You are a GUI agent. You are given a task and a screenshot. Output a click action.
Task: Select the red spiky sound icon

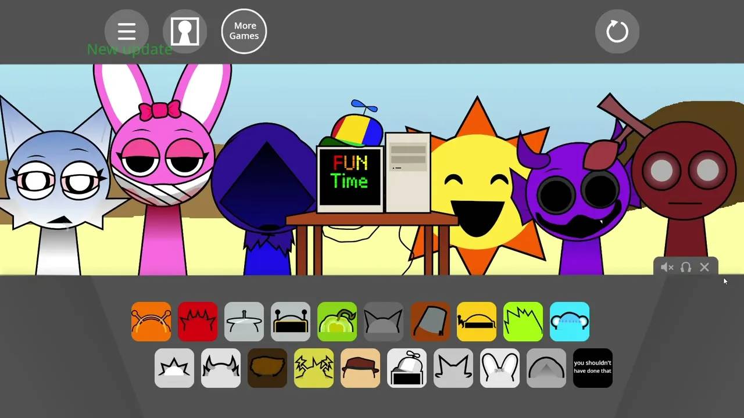[198, 322]
